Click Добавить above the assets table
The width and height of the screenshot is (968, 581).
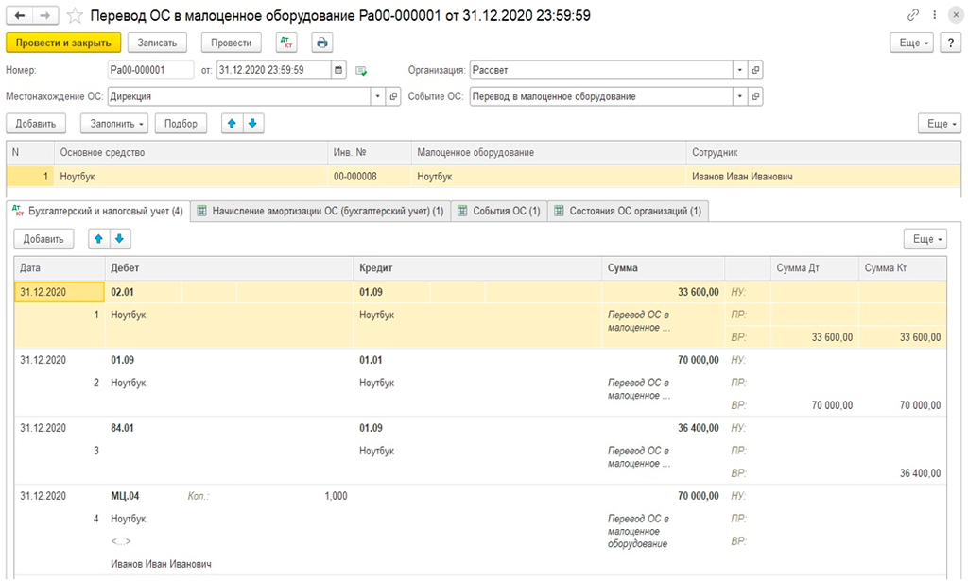pyautogui.click(x=36, y=124)
